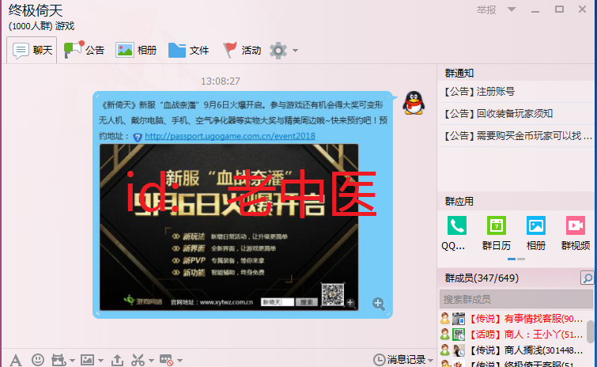The width and height of the screenshot is (597, 367).
Task: Click the member search magnifier icon
Action: (x=587, y=278)
